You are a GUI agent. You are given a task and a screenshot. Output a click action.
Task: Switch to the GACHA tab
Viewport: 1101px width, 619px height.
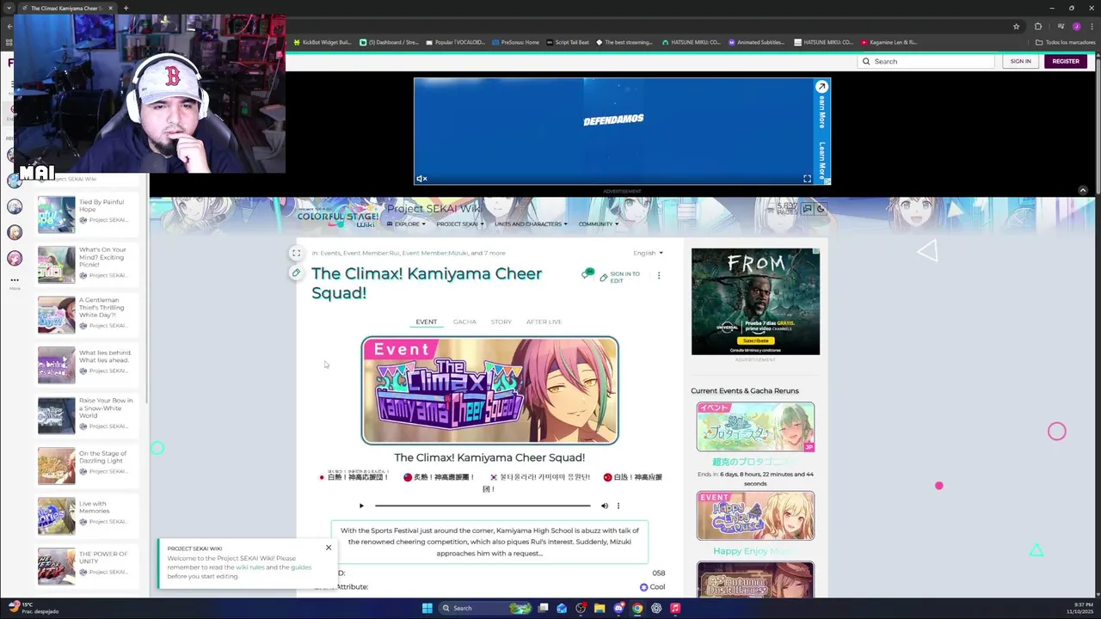pyautogui.click(x=464, y=322)
